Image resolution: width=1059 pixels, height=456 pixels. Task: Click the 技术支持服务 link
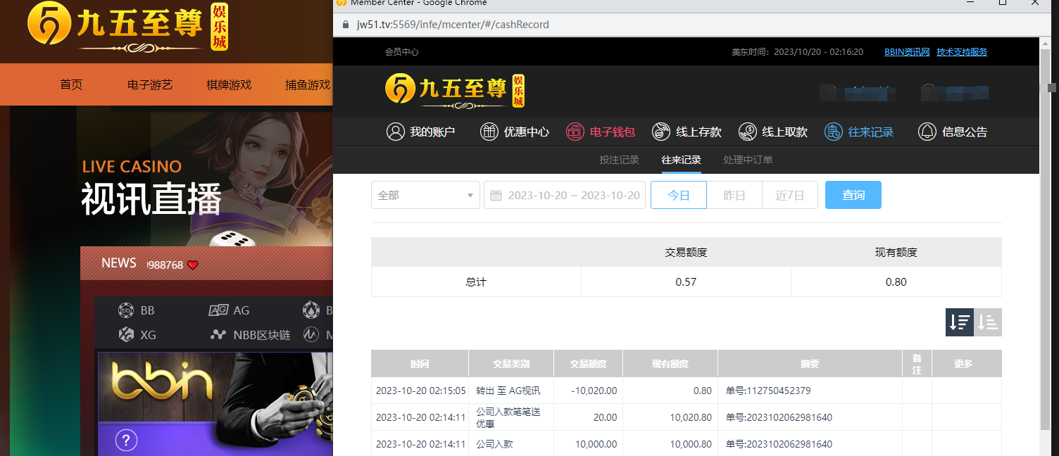coord(961,52)
